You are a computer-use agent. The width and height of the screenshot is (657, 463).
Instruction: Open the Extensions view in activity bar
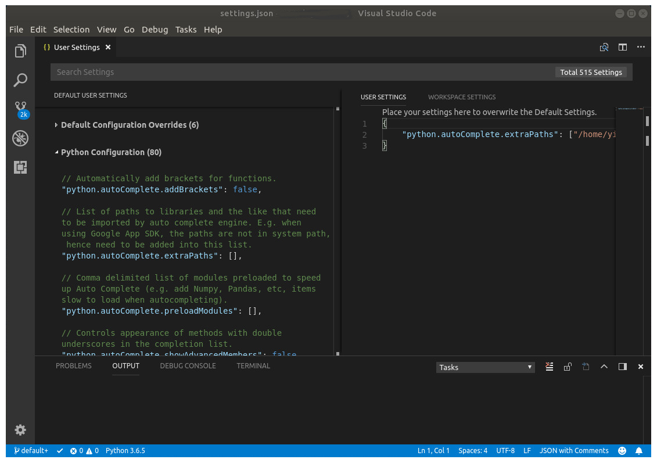[20, 167]
